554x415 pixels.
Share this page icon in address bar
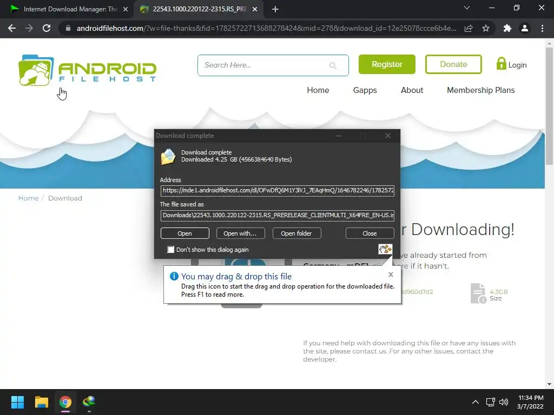[x=469, y=28]
